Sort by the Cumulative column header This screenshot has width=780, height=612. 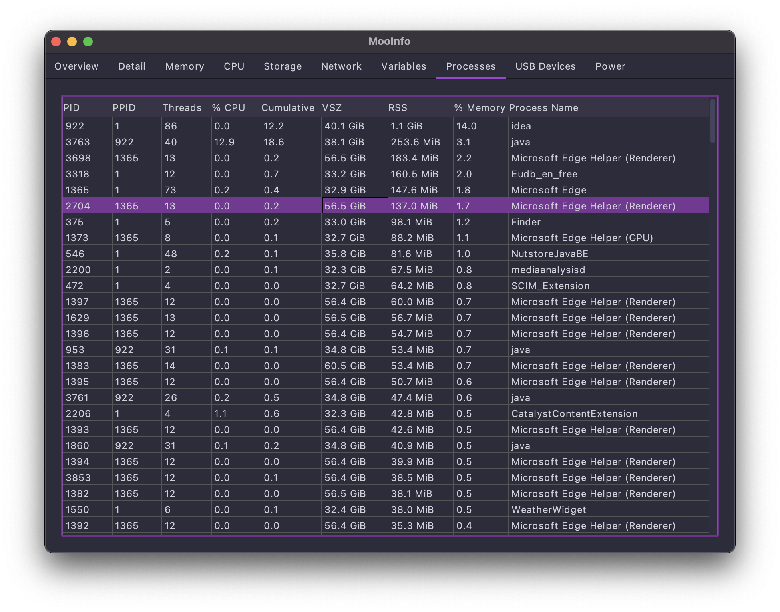point(291,108)
